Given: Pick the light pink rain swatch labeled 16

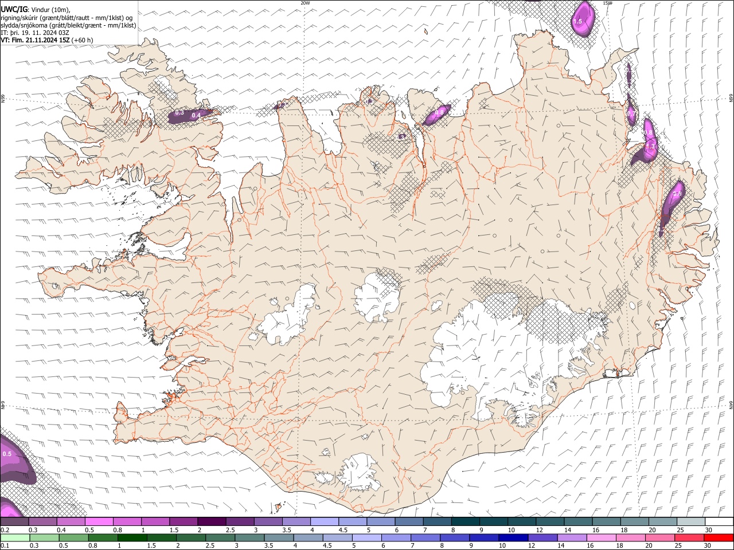Looking at the screenshot, I should [x=600, y=537].
